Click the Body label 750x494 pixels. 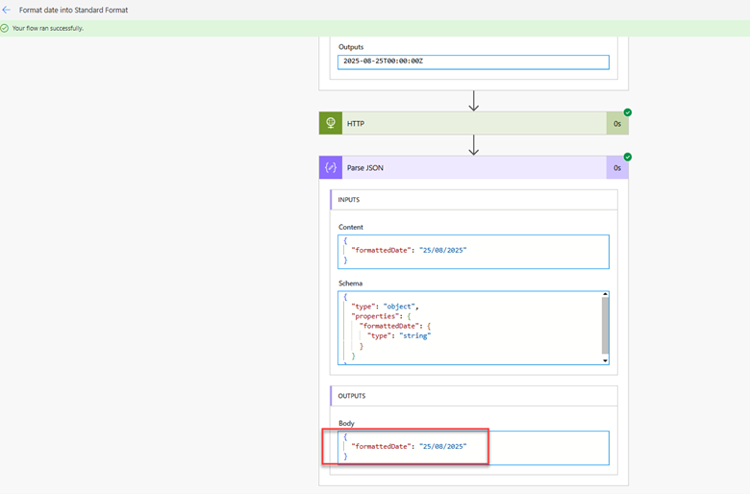click(x=346, y=423)
